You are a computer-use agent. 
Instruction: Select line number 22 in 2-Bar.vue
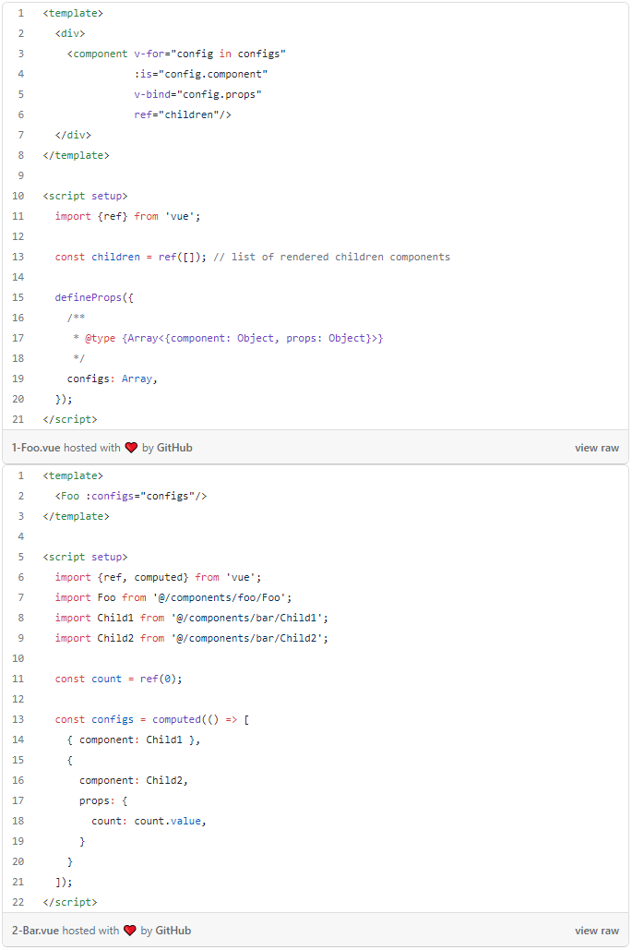pyautogui.click(x=18, y=902)
